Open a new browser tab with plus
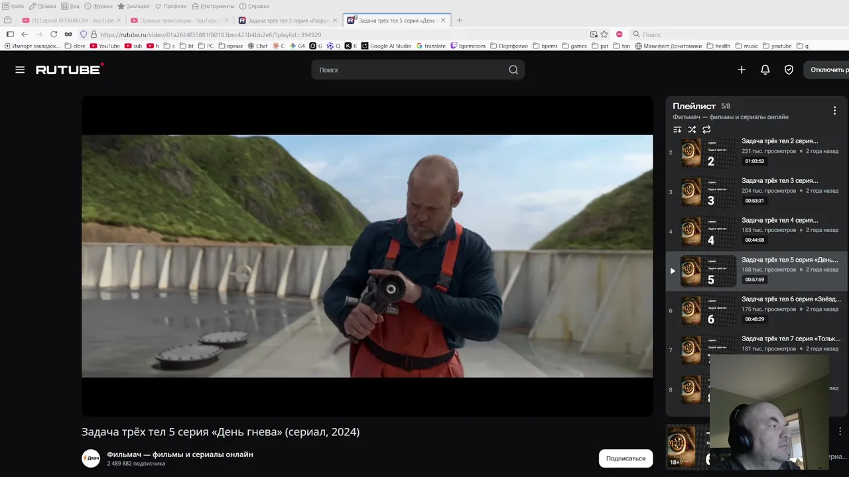Viewport: 849px width, 477px height. tap(459, 21)
